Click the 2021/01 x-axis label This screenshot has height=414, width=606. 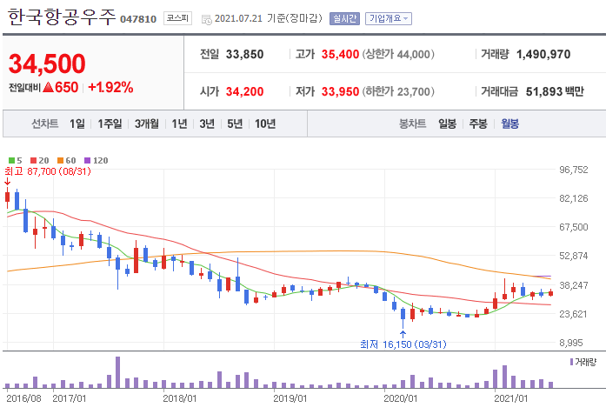coord(511,398)
